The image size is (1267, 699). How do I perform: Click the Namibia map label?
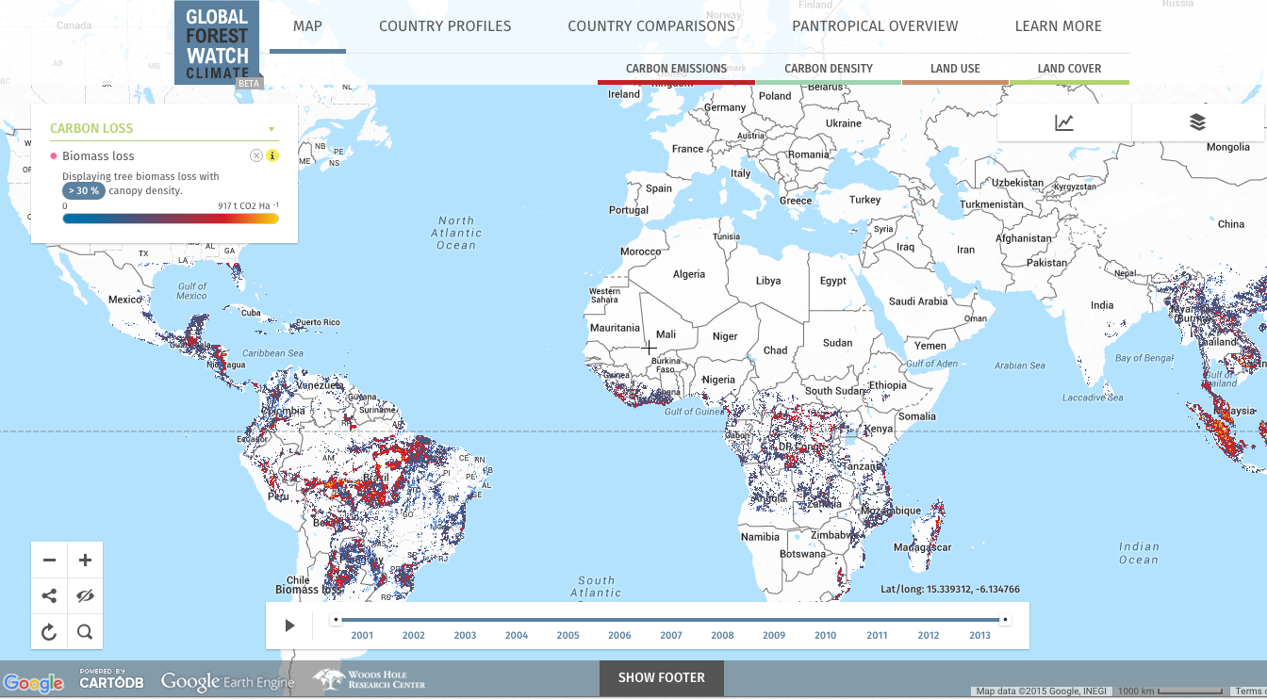[760, 537]
